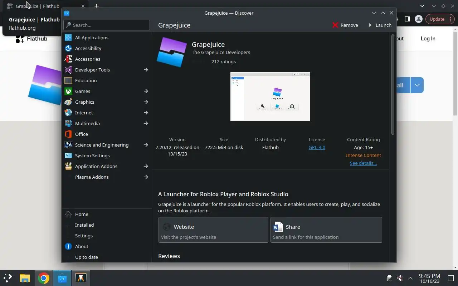
Task: Open the Up to date page
Action: pyautogui.click(x=107, y=257)
